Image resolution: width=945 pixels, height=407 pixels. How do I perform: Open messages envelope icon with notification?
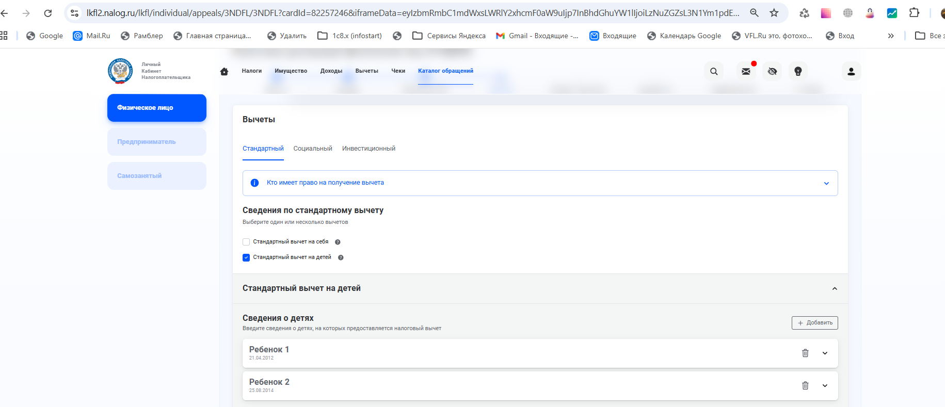tap(746, 72)
